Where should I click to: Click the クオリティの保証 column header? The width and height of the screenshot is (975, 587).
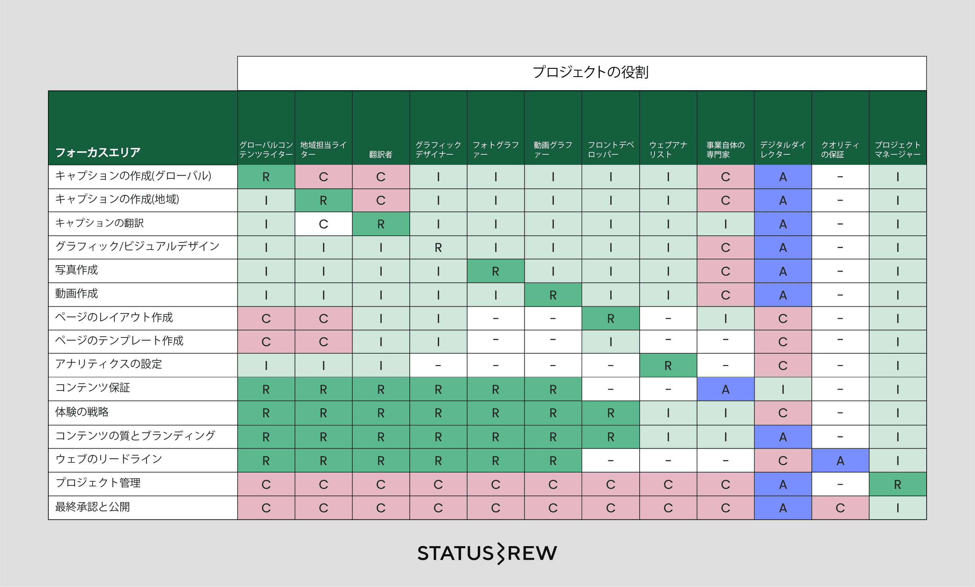point(840,149)
